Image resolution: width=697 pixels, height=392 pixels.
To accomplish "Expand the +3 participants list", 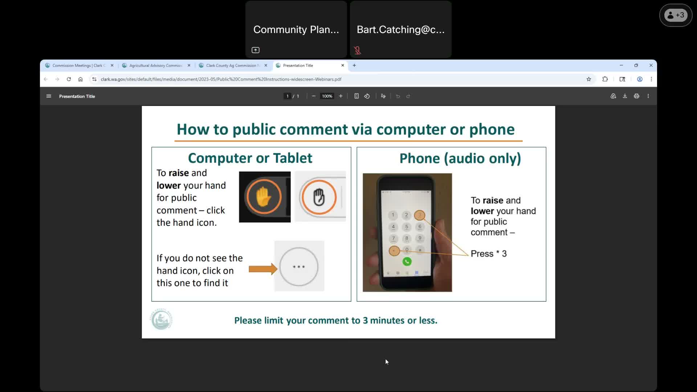I will click(676, 15).
